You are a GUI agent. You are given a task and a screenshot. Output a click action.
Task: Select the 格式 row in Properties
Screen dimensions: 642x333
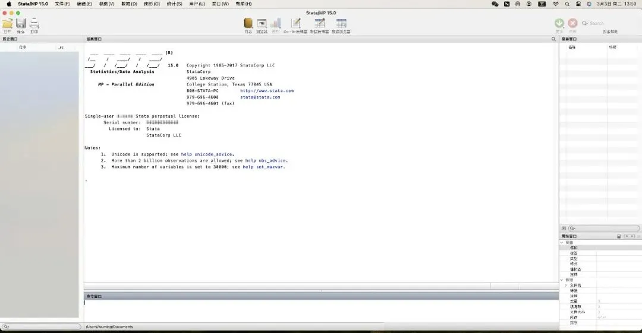point(600,264)
